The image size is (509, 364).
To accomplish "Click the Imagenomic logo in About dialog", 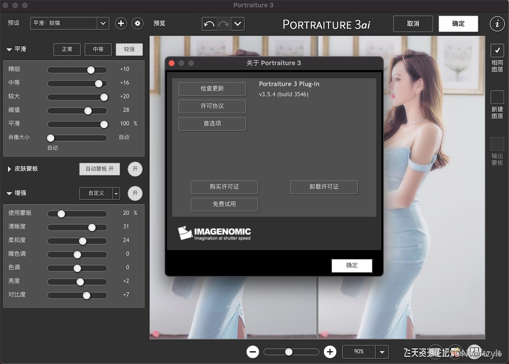I will (x=214, y=233).
